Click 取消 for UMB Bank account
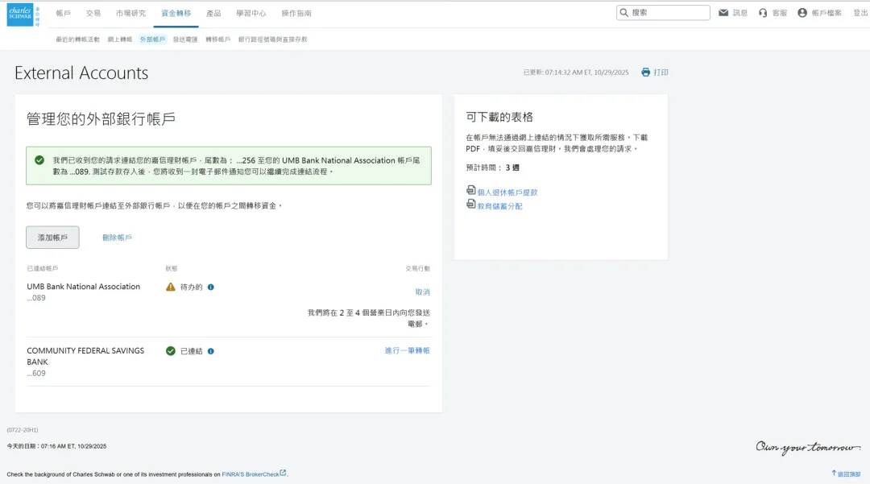The height and width of the screenshot is (484, 870). coord(423,292)
